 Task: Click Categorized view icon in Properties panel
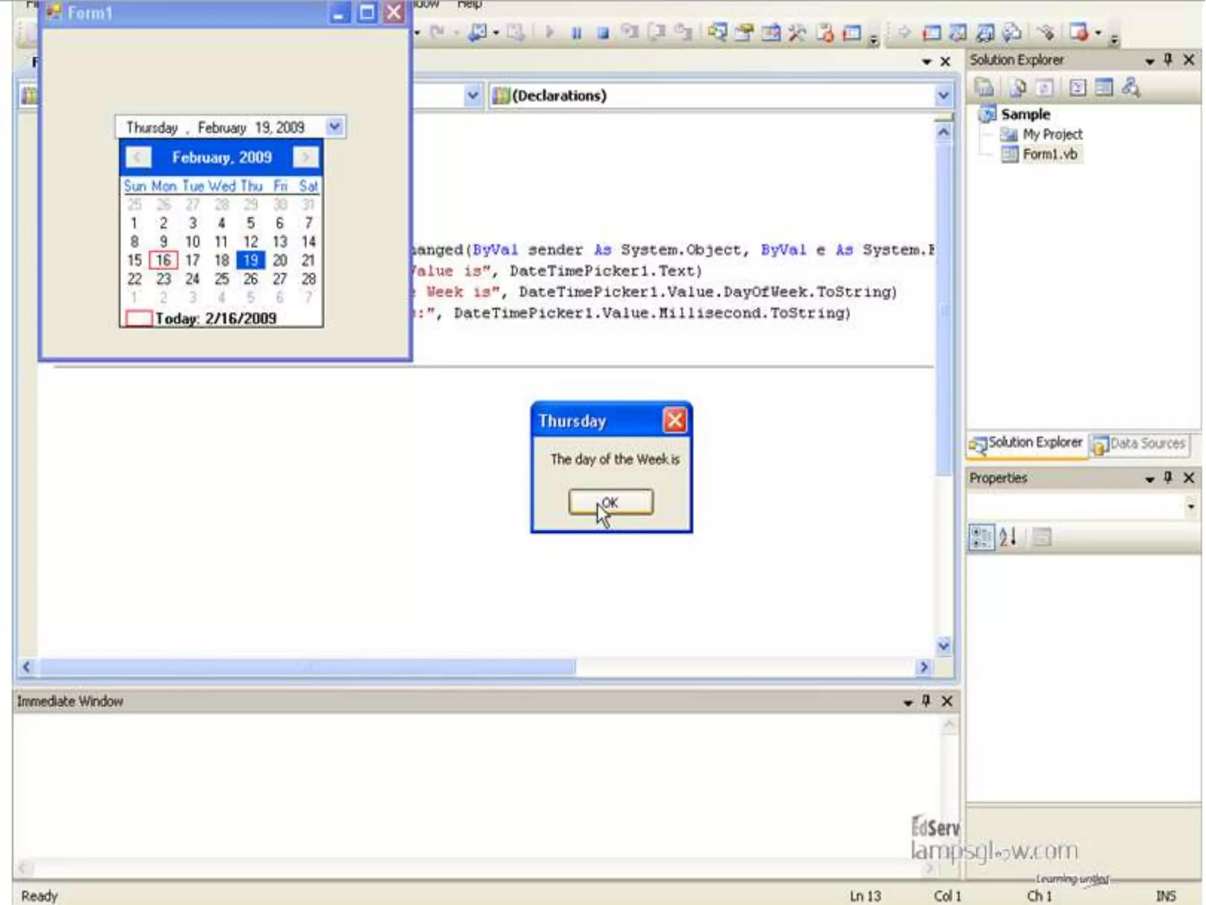coord(981,537)
